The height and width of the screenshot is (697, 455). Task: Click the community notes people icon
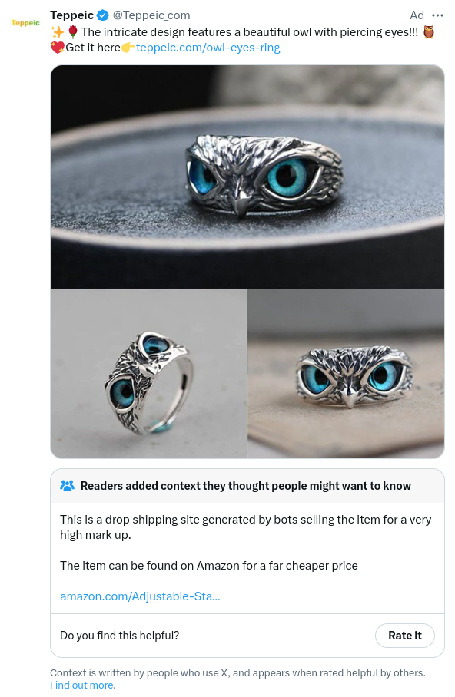point(67,485)
